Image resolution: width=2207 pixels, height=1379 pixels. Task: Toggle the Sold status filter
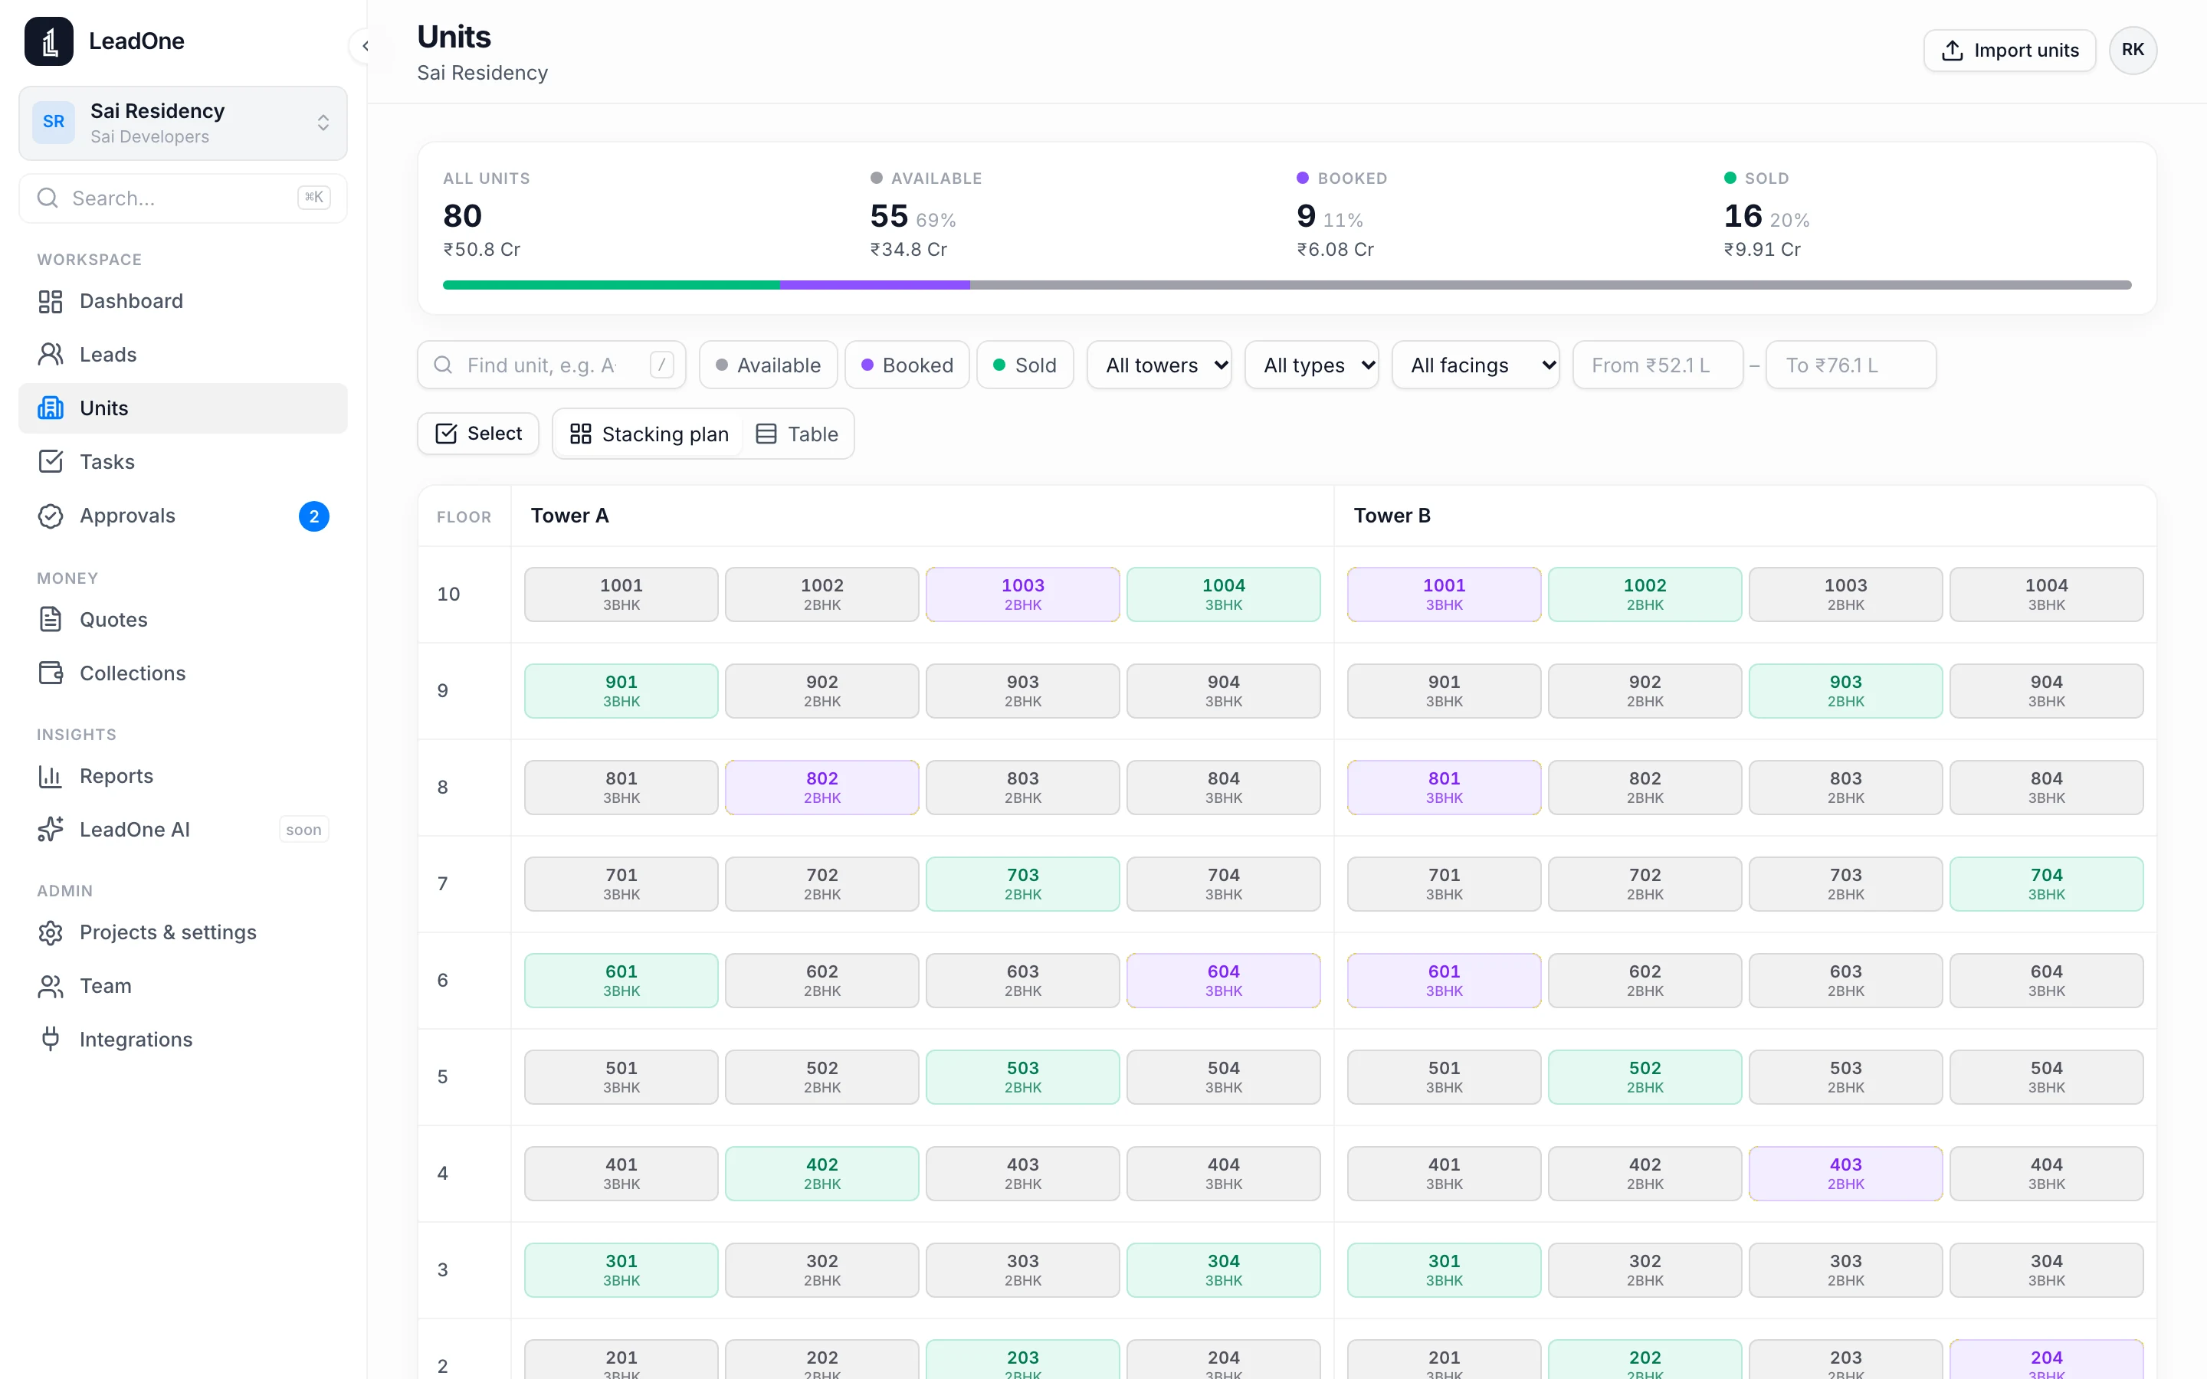tap(1025, 365)
